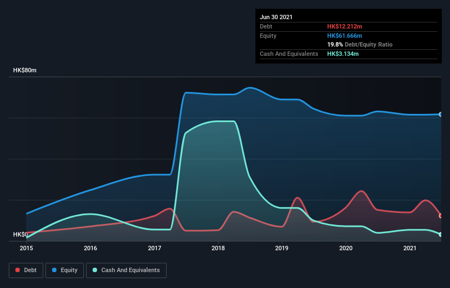This screenshot has width=450, height=288.
Task: Click the blue Equity end-point marker
Action: tap(441, 114)
